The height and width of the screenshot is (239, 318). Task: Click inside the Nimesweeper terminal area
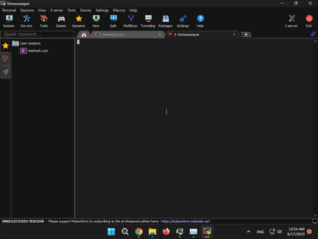194,128
